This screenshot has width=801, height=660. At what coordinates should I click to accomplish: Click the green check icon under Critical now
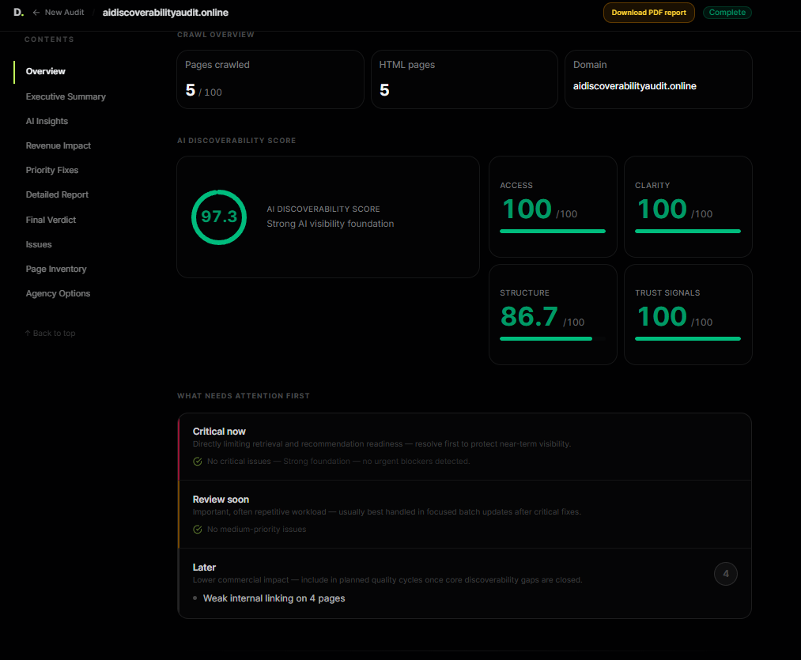coord(198,462)
